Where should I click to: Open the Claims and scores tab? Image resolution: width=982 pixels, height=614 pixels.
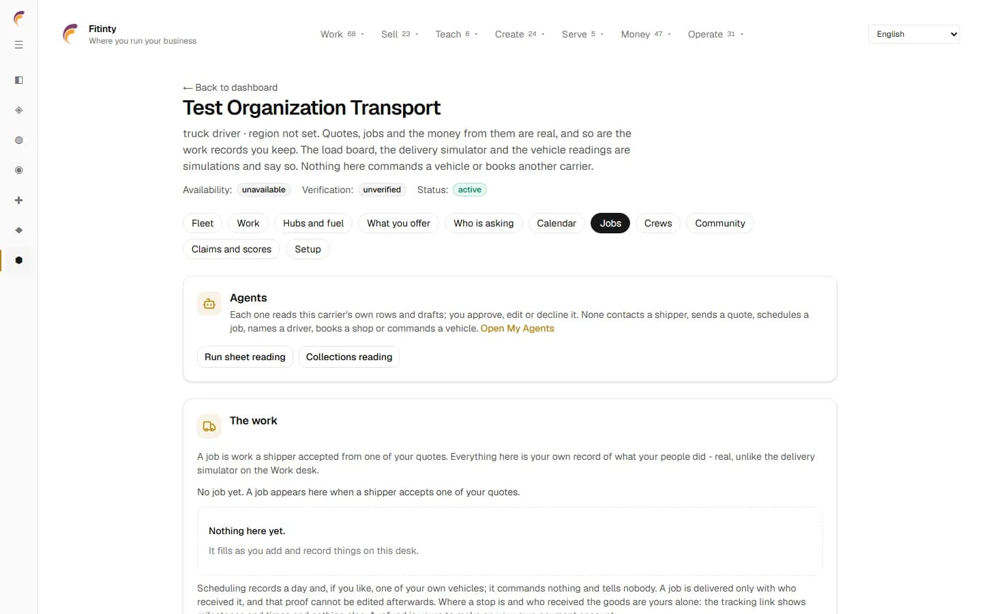click(x=231, y=249)
